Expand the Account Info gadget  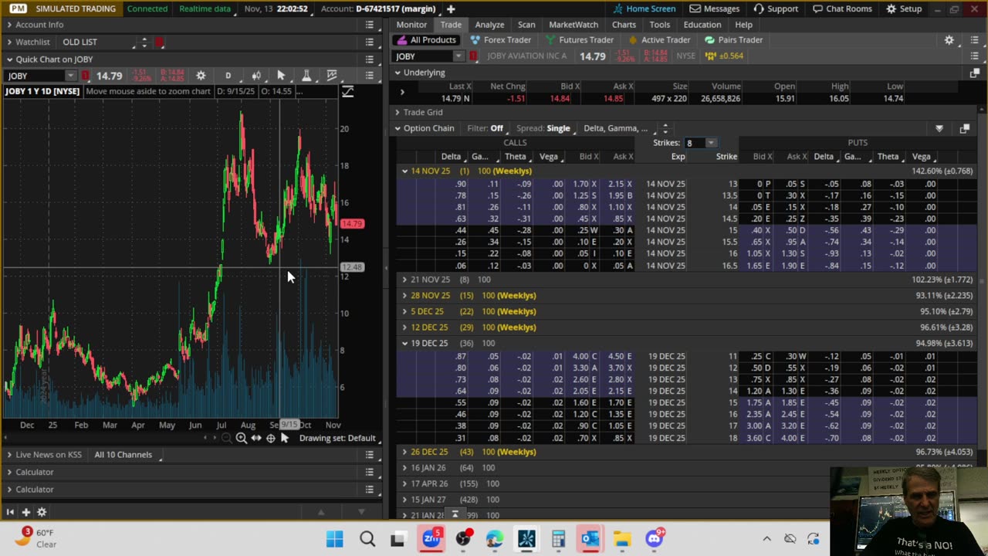[10, 25]
